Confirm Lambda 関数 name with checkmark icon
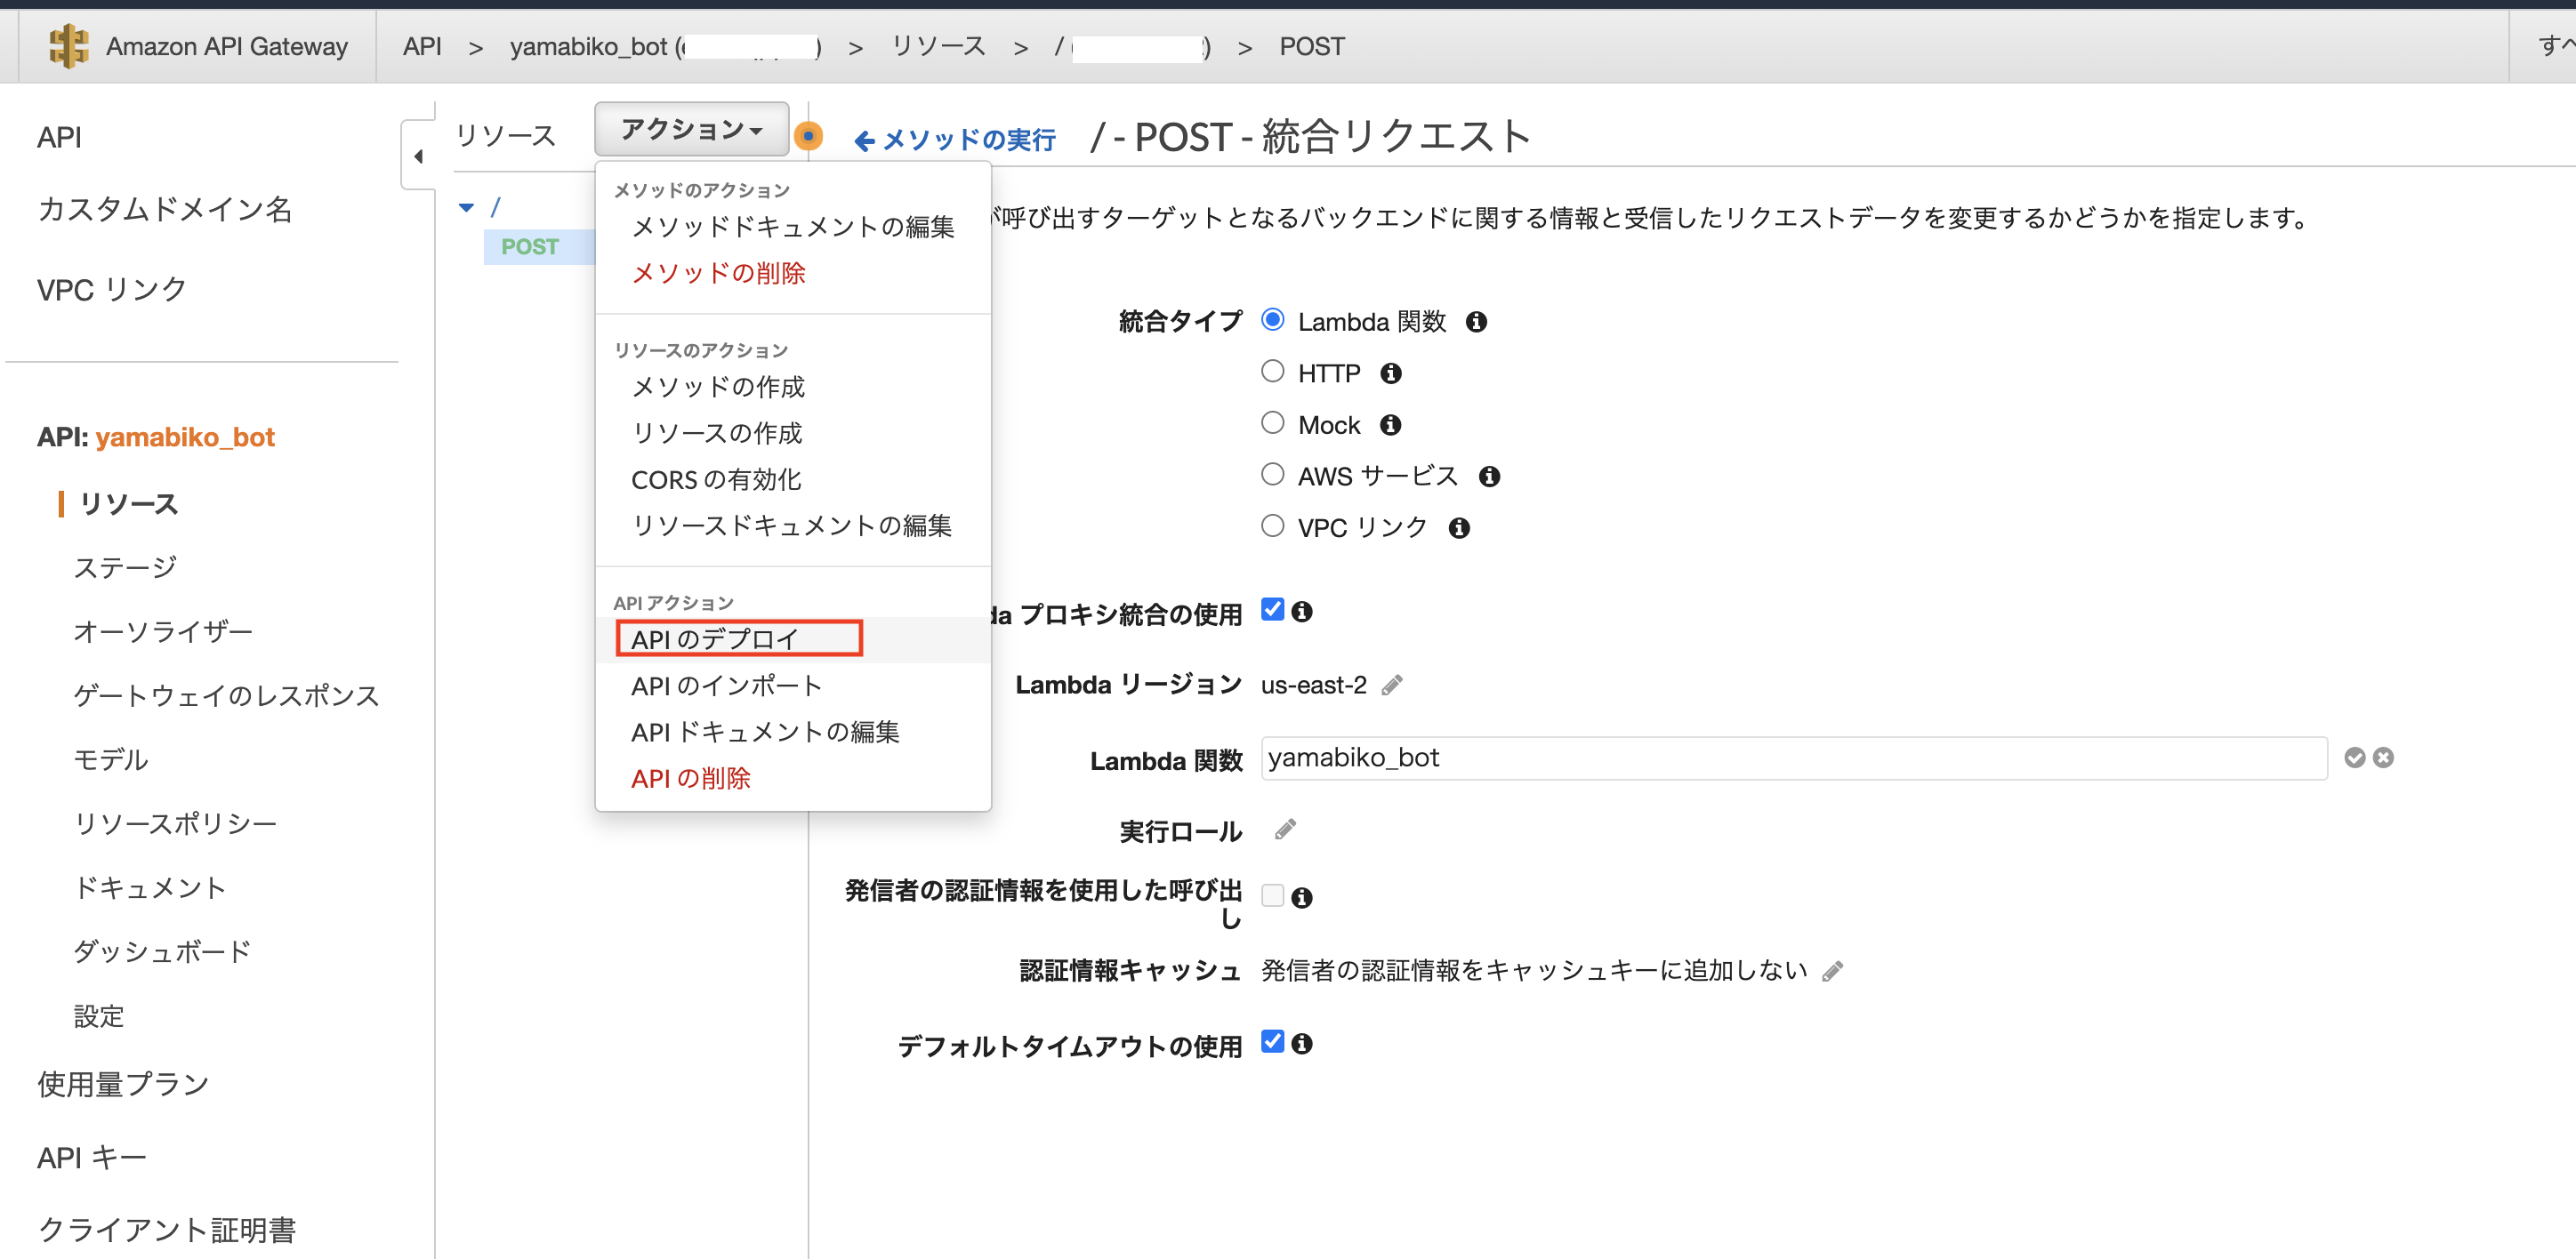This screenshot has width=2576, height=1259. [2355, 758]
